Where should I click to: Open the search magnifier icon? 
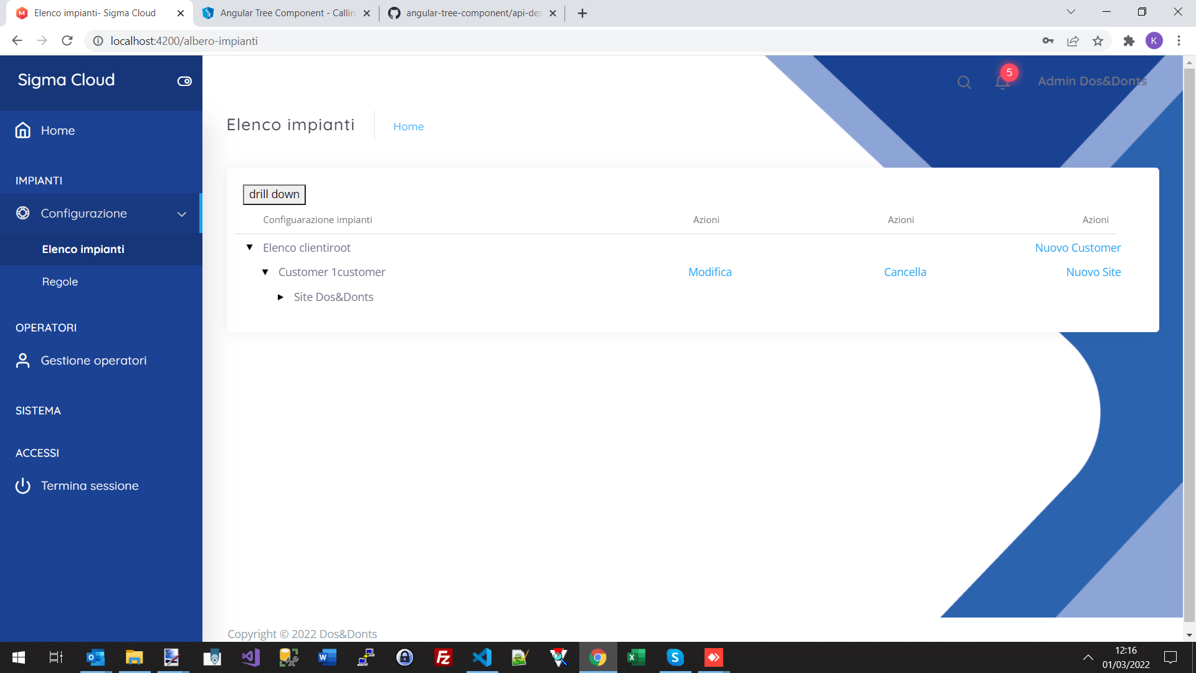coord(964,82)
